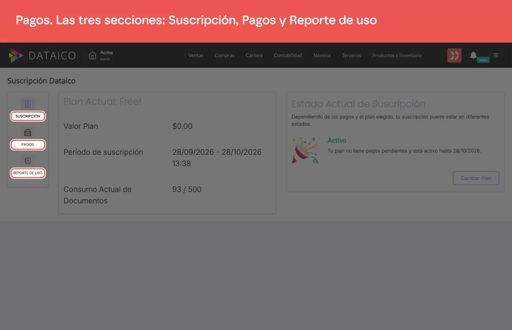This screenshot has height=330, width=512.
Task: Open notifications bell
Action: pyautogui.click(x=474, y=55)
